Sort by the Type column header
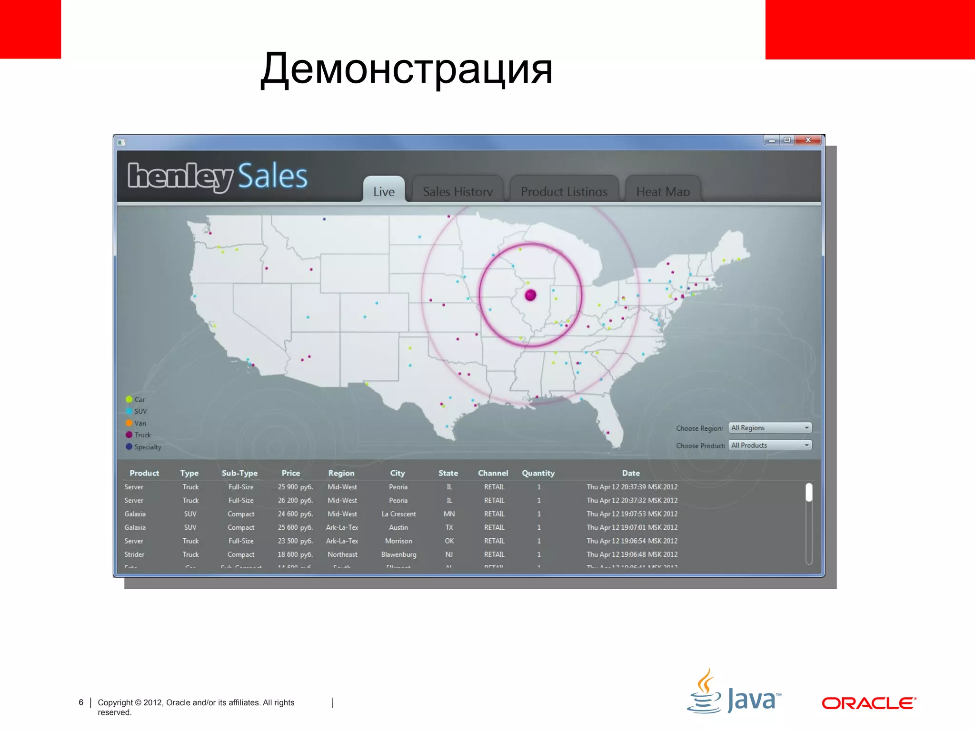The image size is (975, 731). 189,473
